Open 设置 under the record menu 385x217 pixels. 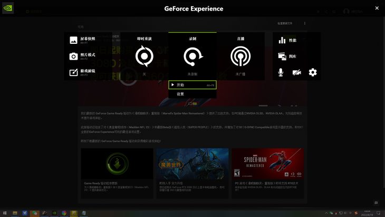click(x=192, y=94)
